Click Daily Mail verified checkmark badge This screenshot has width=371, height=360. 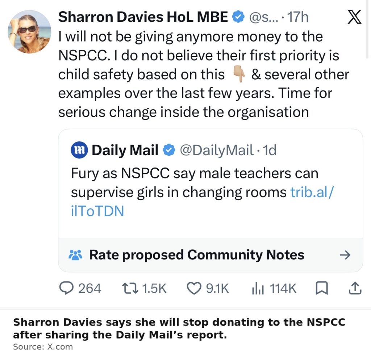tap(169, 150)
